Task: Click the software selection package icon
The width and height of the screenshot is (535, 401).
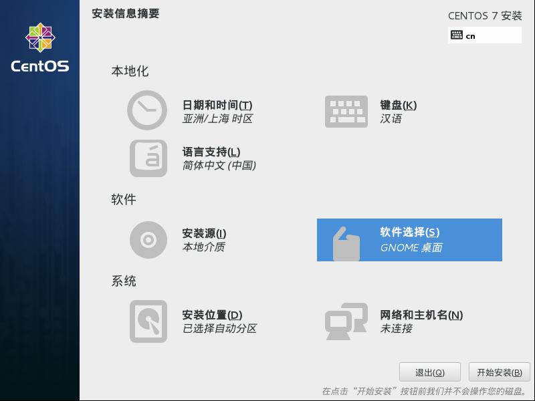Action: tap(346, 243)
